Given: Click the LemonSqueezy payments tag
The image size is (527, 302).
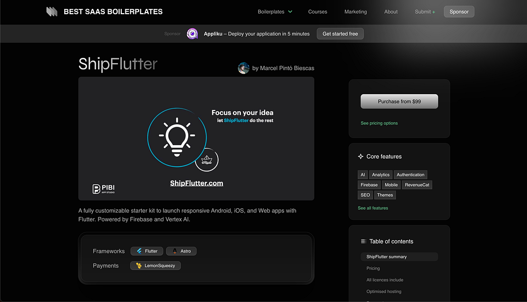Looking at the screenshot, I should pos(155,265).
